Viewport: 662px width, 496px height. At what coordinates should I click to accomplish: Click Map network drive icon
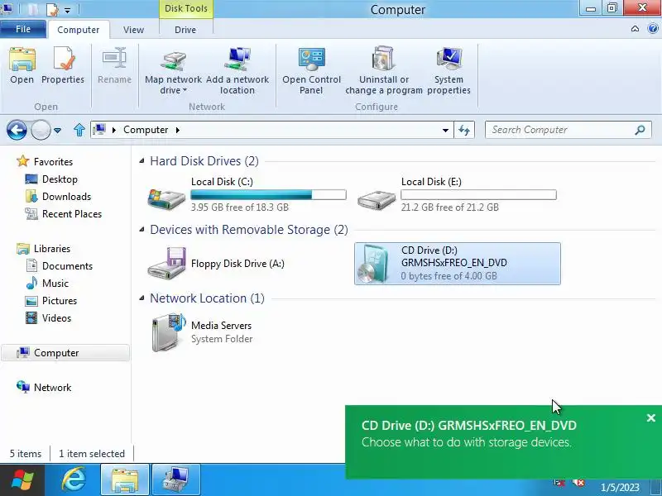173,61
